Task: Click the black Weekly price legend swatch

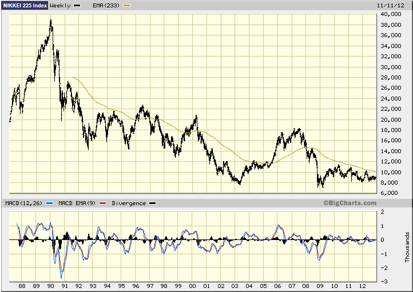Action: 77,6
